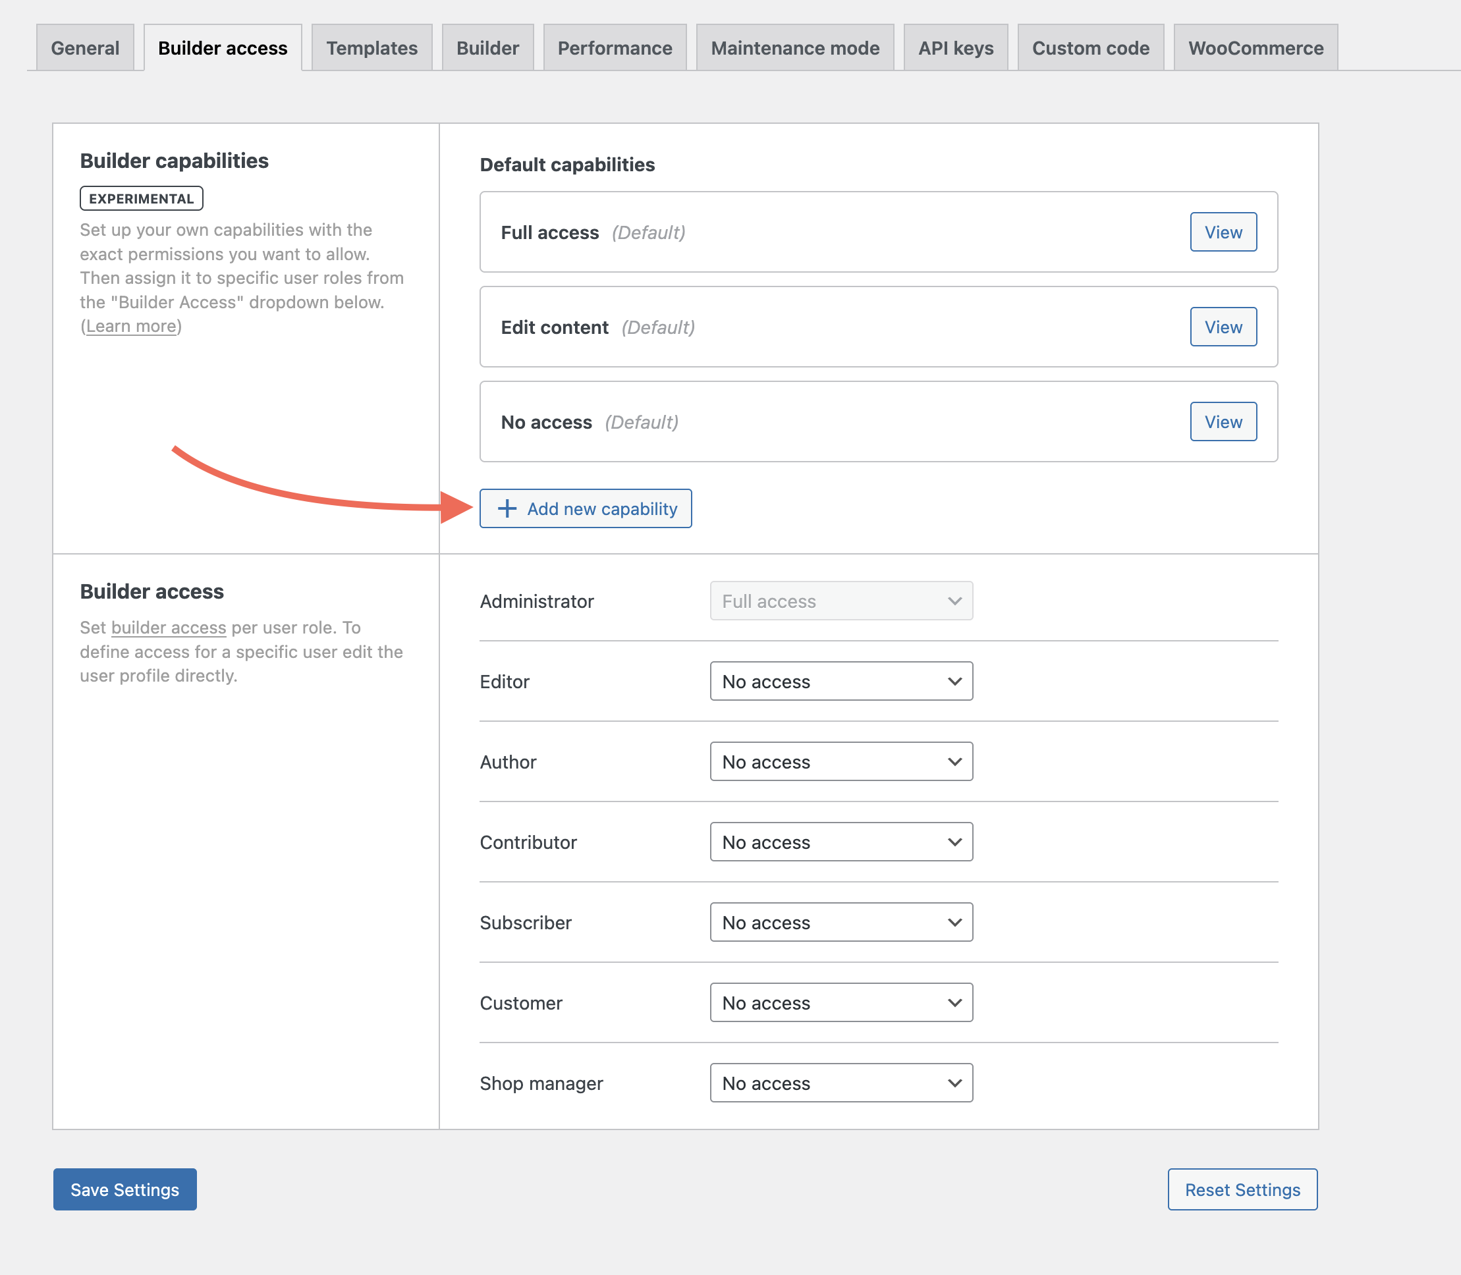Switch to the Maintenance mode tab
This screenshot has width=1461, height=1275.
pyautogui.click(x=794, y=48)
